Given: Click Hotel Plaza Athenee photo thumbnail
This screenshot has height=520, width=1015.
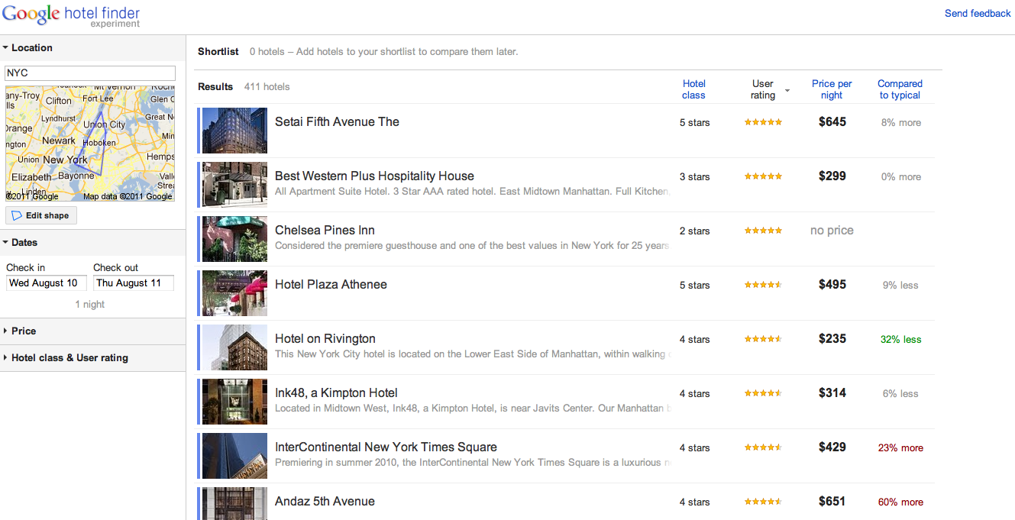Looking at the screenshot, I should [x=235, y=293].
